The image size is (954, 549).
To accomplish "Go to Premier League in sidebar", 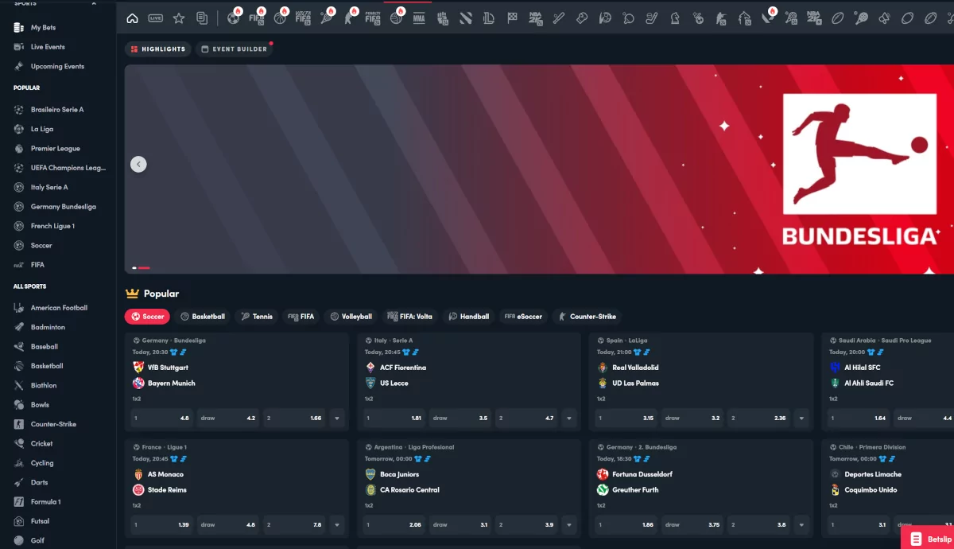I will [x=55, y=149].
